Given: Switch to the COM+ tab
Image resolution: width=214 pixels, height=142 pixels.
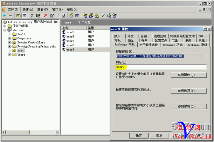Looking at the screenshot, I should tap(202, 36).
